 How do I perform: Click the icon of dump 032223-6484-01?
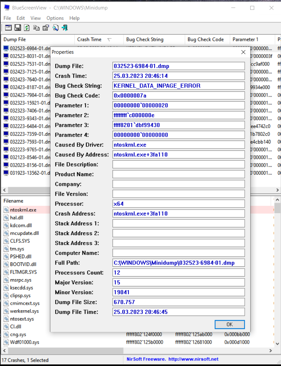pos(6,126)
